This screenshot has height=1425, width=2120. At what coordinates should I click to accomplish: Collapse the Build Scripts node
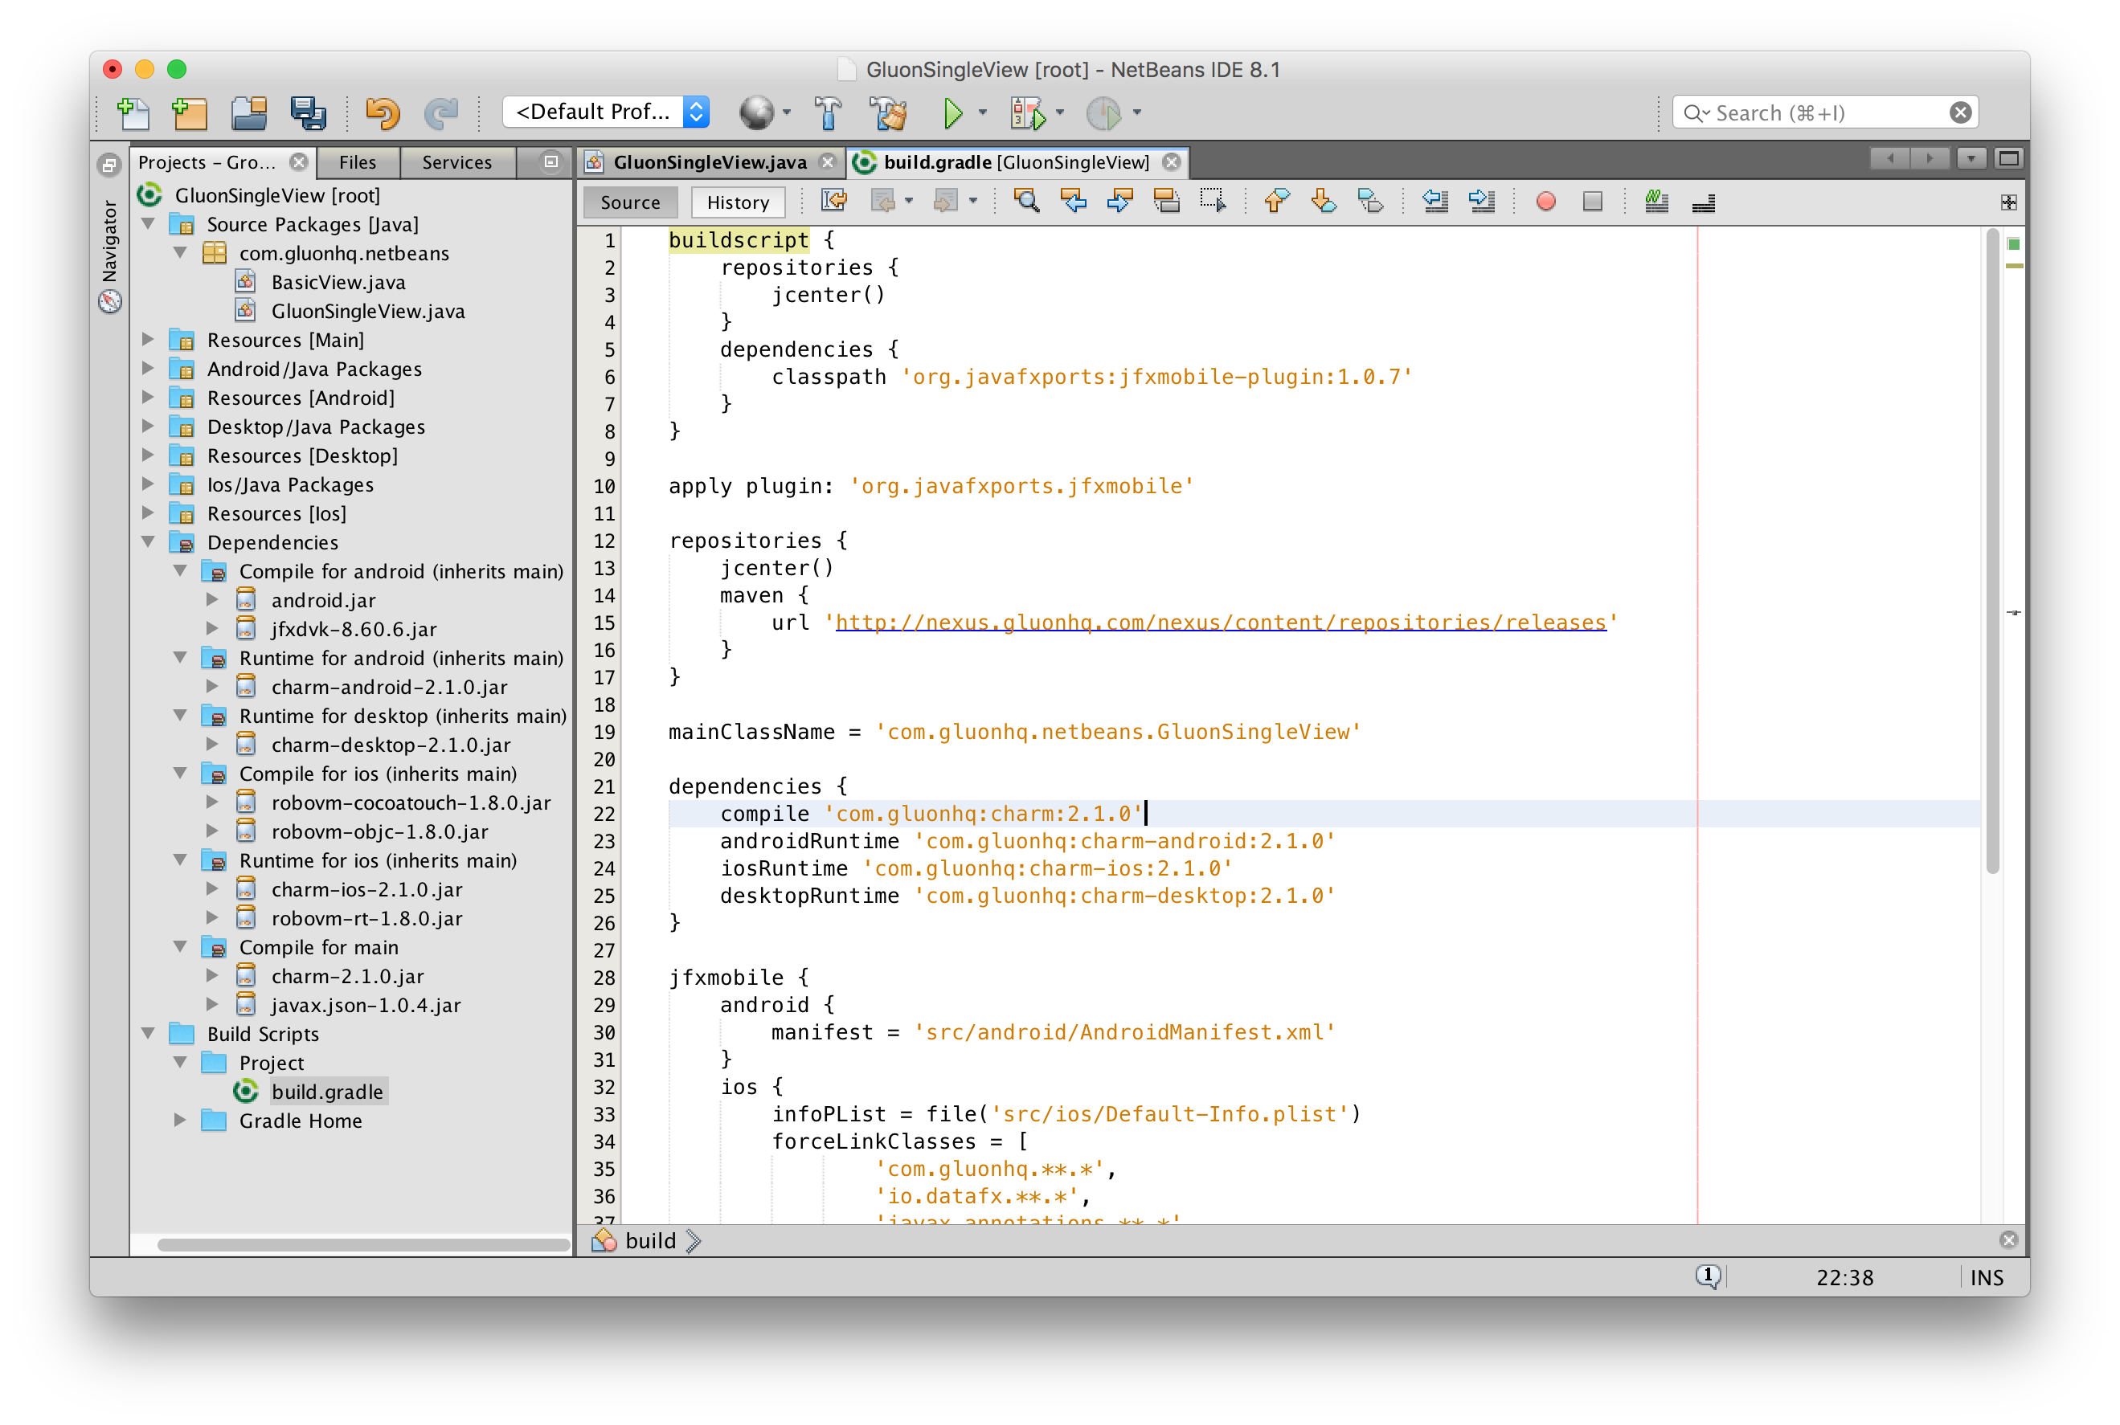[x=148, y=1033]
